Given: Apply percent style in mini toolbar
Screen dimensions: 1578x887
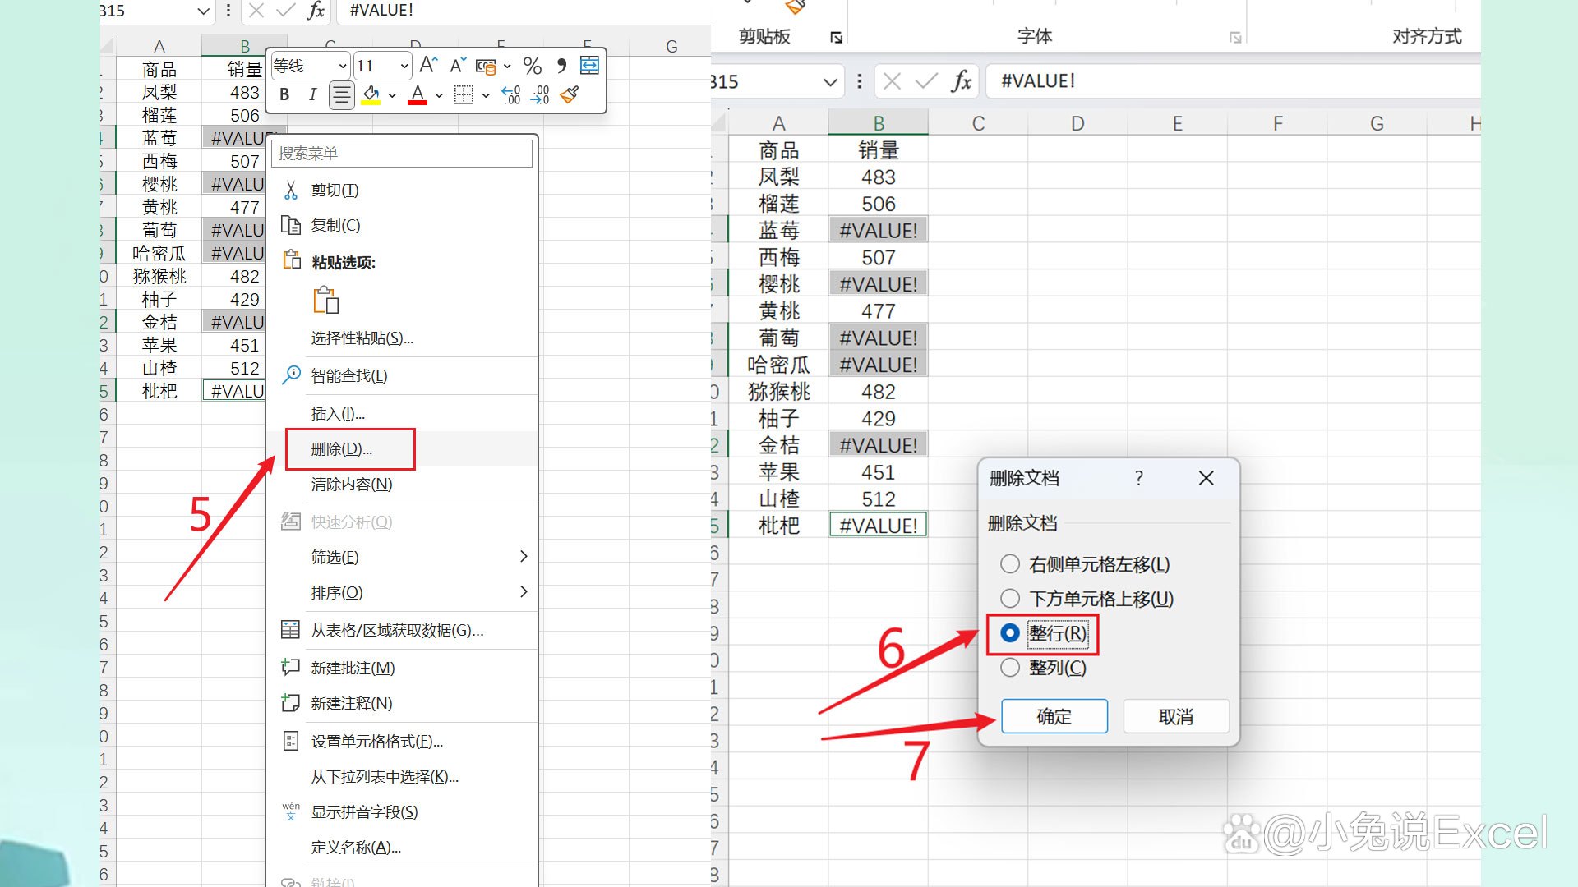Looking at the screenshot, I should point(532,66).
